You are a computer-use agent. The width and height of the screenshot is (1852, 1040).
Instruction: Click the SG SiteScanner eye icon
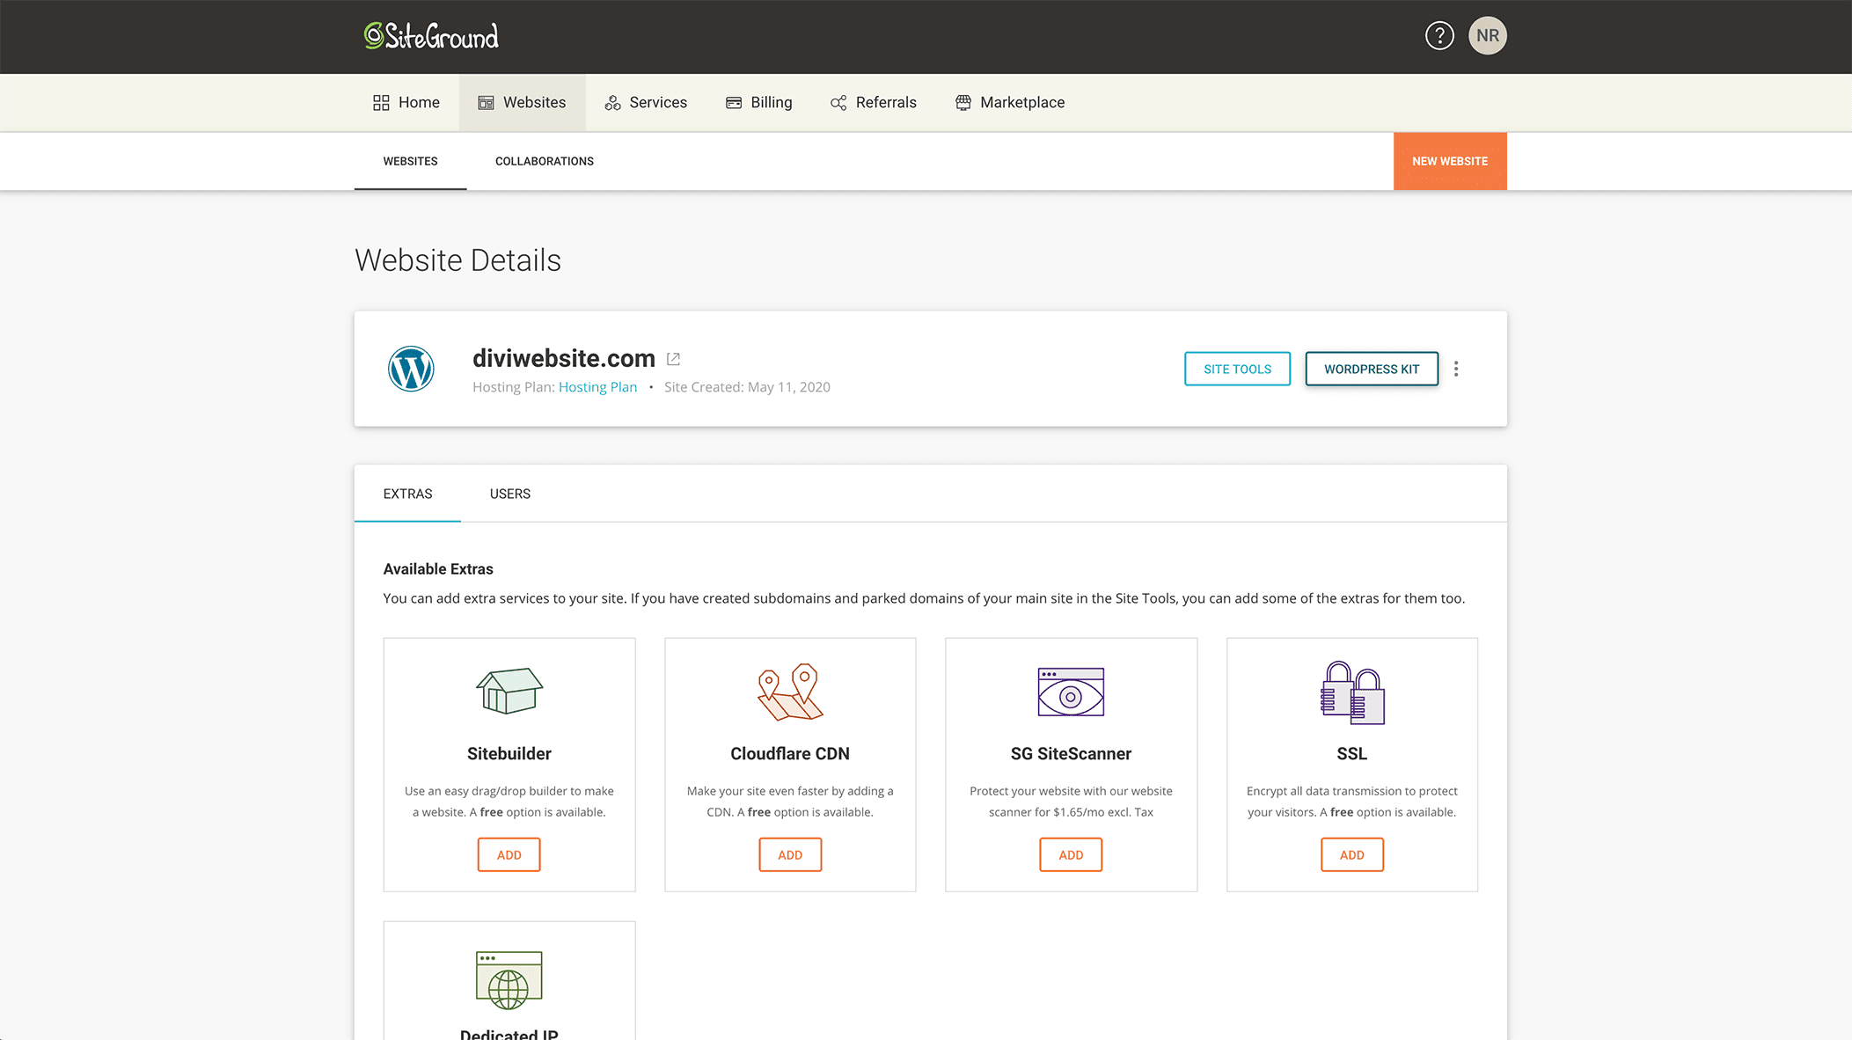[1070, 692]
